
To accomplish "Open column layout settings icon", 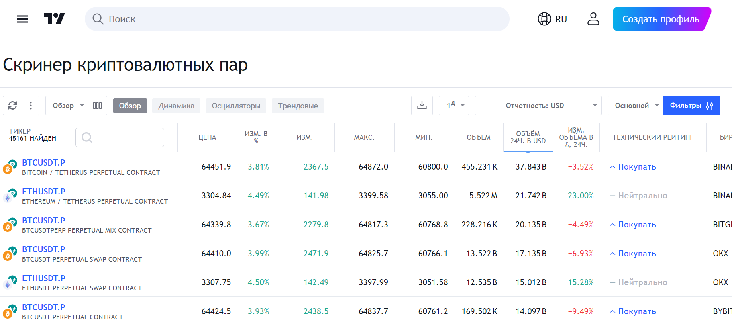I will 98,106.
